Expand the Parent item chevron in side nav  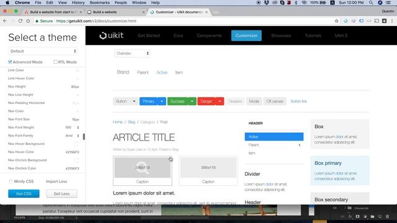click(x=300, y=145)
